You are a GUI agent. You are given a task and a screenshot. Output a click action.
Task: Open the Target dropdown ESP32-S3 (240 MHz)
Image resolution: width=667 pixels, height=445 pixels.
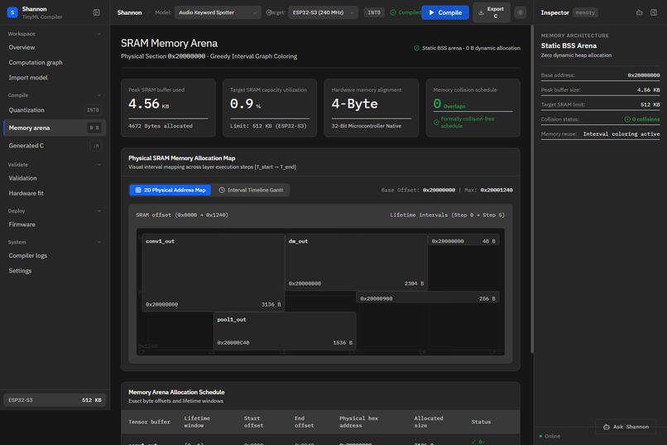click(323, 12)
